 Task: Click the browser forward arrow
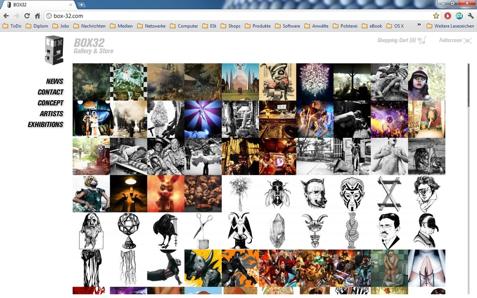coord(16,16)
